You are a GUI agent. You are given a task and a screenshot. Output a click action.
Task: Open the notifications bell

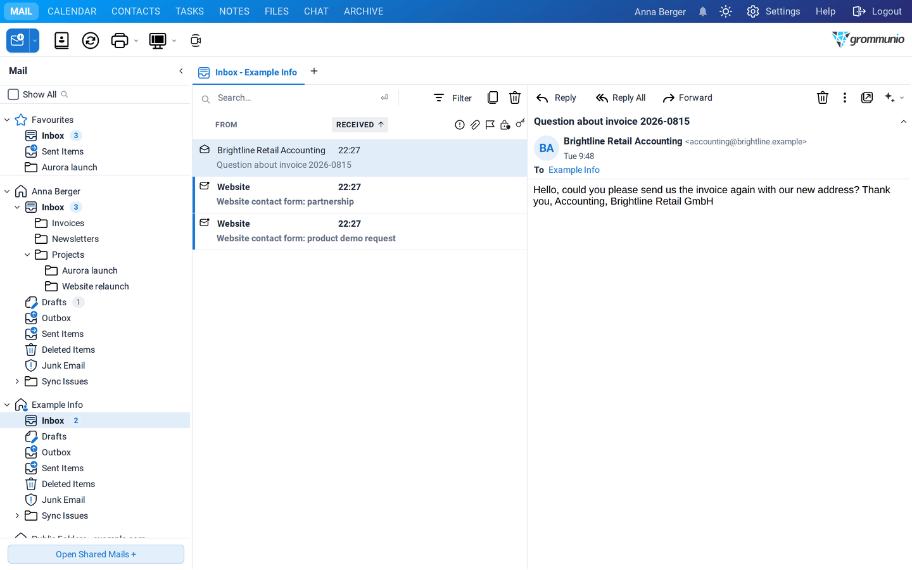click(x=703, y=11)
